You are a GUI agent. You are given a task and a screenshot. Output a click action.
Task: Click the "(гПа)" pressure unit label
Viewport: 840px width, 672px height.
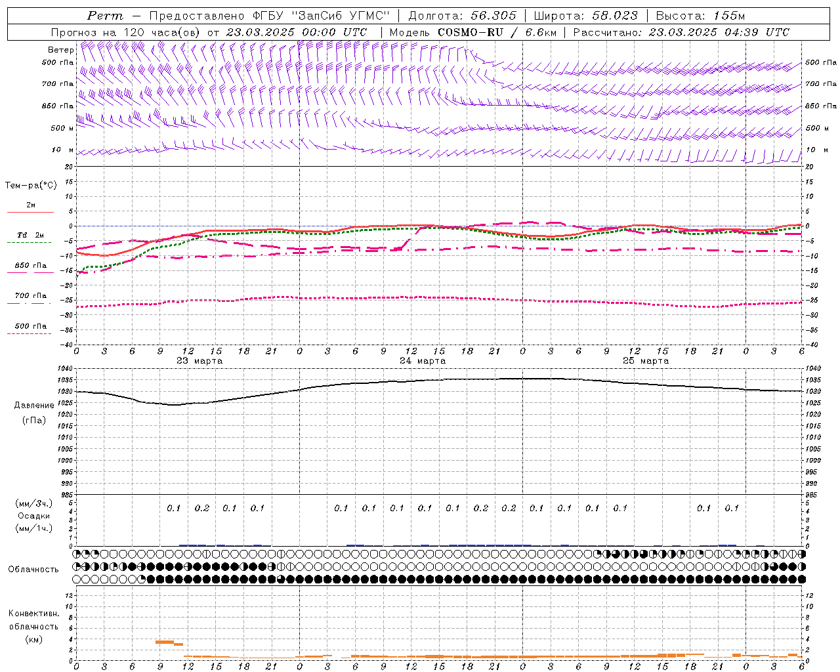pyautogui.click(x=34, y=420)
